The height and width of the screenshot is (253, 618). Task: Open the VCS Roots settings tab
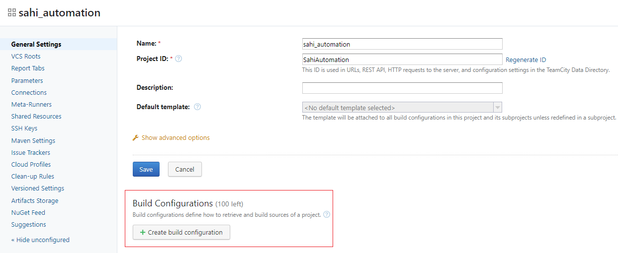(26, 57)
